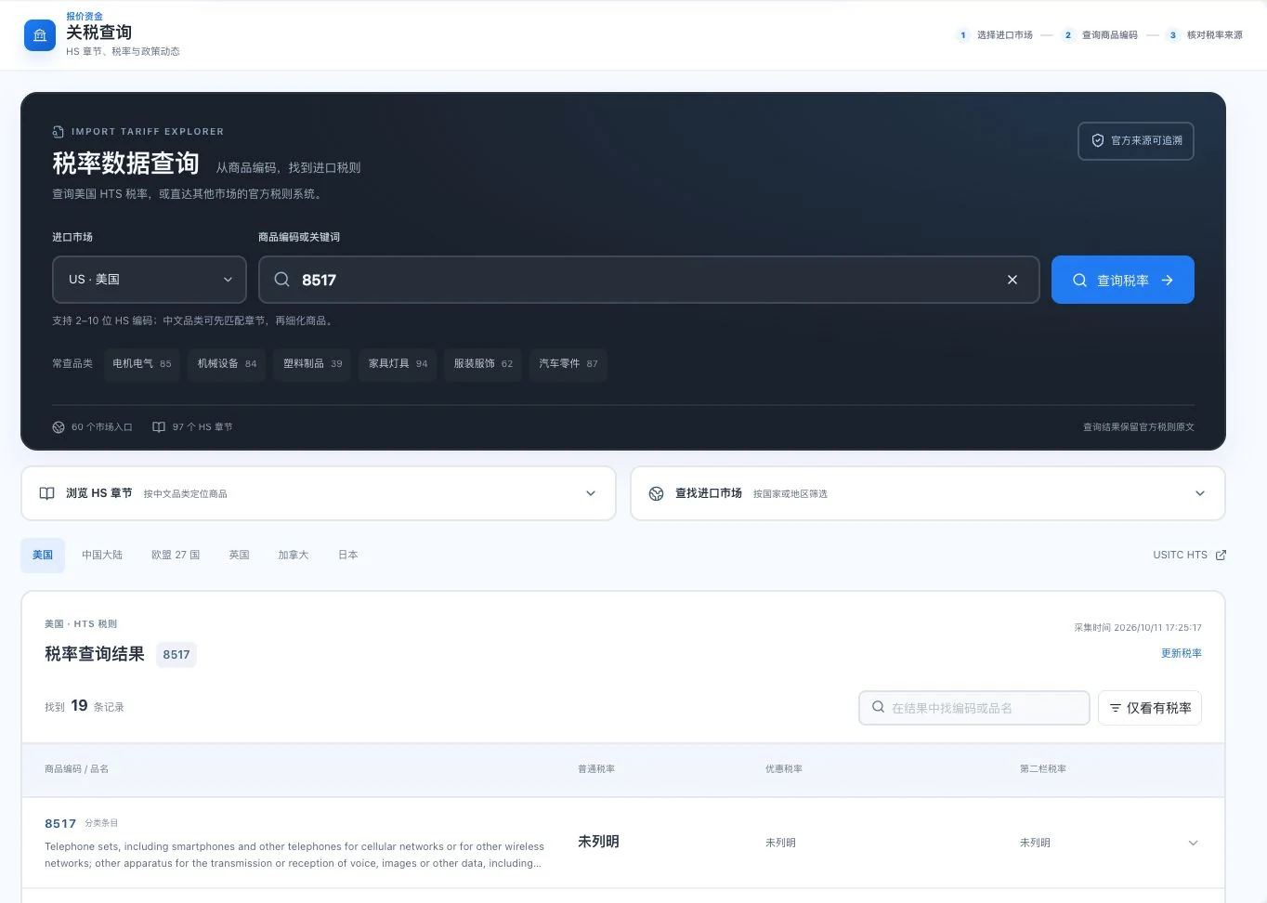1267x903 pixels.
Task: Click the magnifier icon in the HS code field
Action: (x=281, y=279)
